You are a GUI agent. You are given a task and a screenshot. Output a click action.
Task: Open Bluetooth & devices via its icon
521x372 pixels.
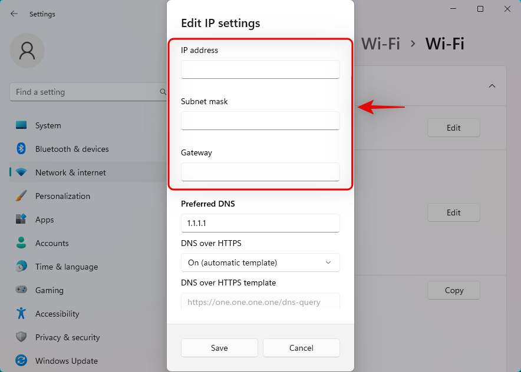coord(21,149)
